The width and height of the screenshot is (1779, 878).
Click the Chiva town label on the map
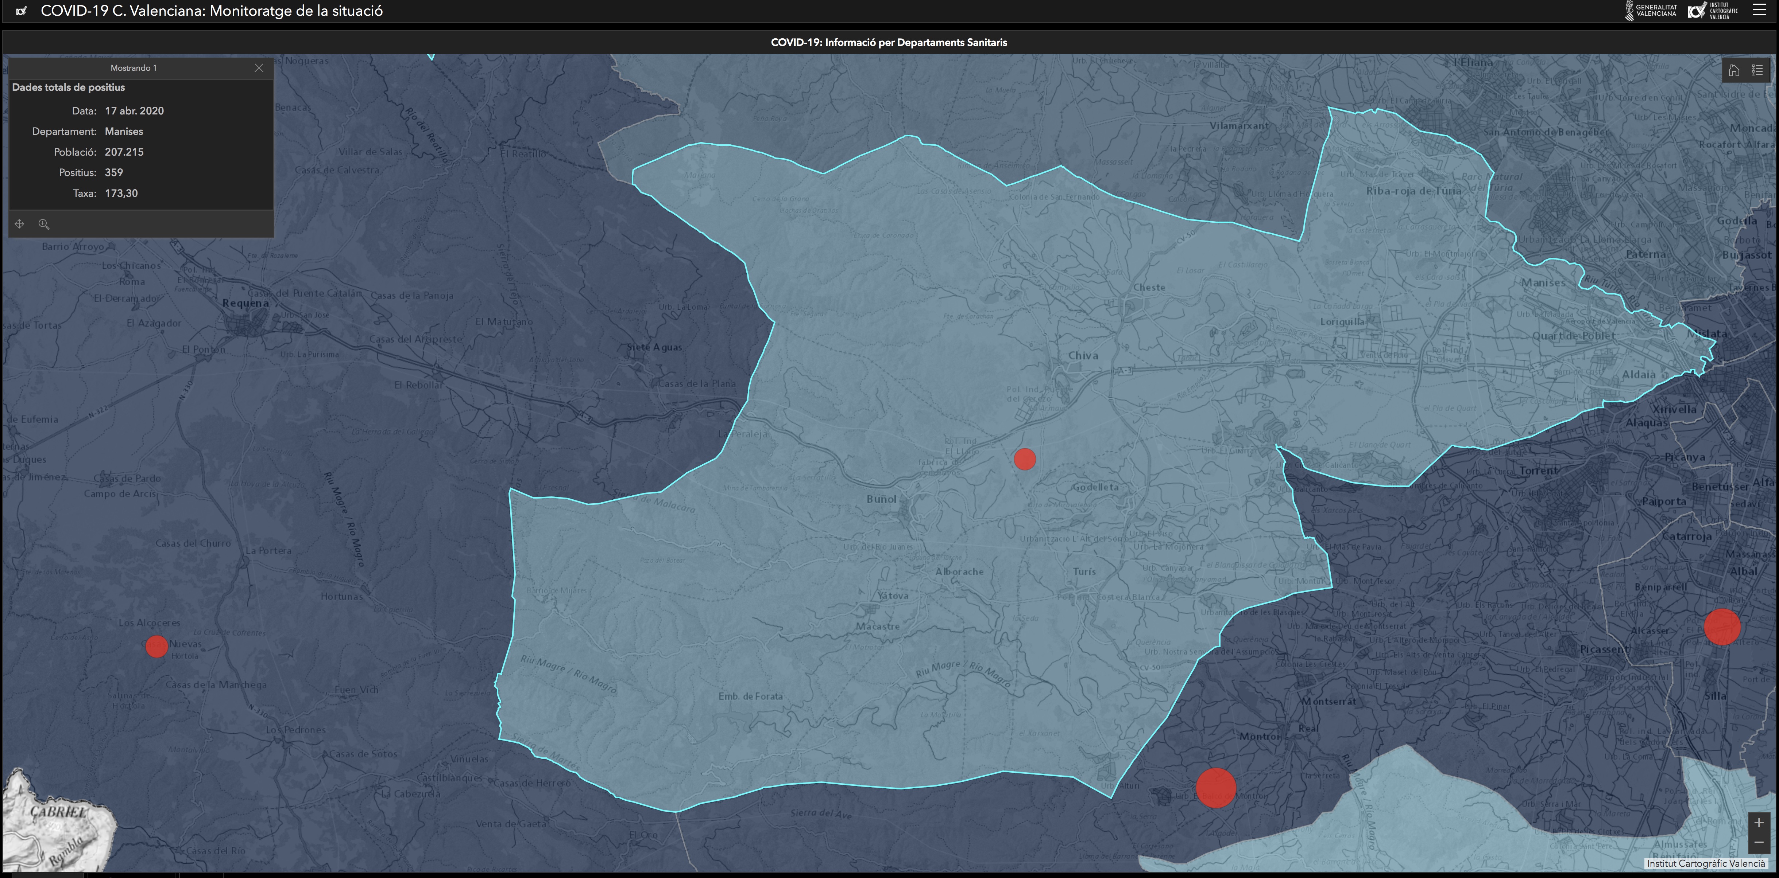pos(1083,355)
